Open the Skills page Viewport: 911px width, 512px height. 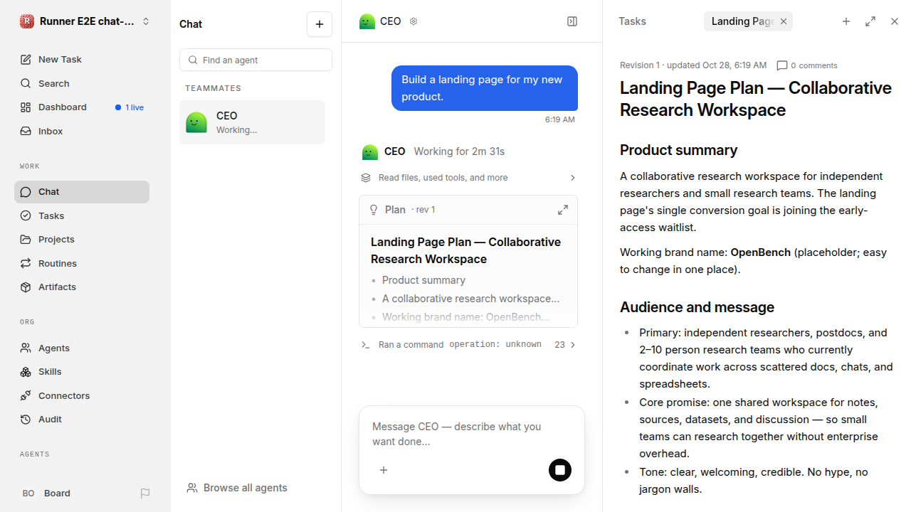(82, 372)
